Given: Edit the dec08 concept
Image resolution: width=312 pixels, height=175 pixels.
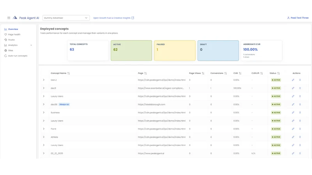Looking at the screenshot, I should (293, 104).
